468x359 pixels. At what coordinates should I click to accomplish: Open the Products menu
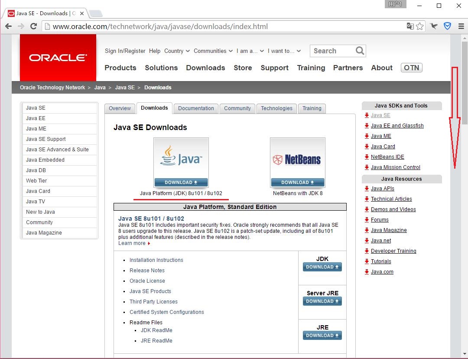[120, 68]
